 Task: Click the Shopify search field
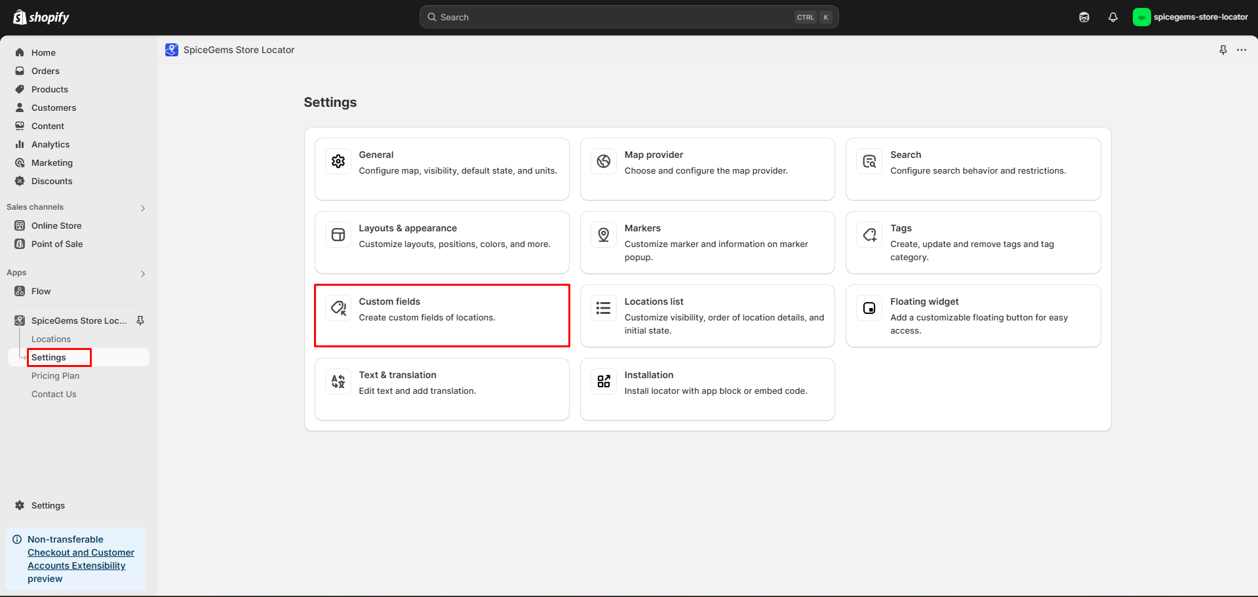tap(629, 18)
